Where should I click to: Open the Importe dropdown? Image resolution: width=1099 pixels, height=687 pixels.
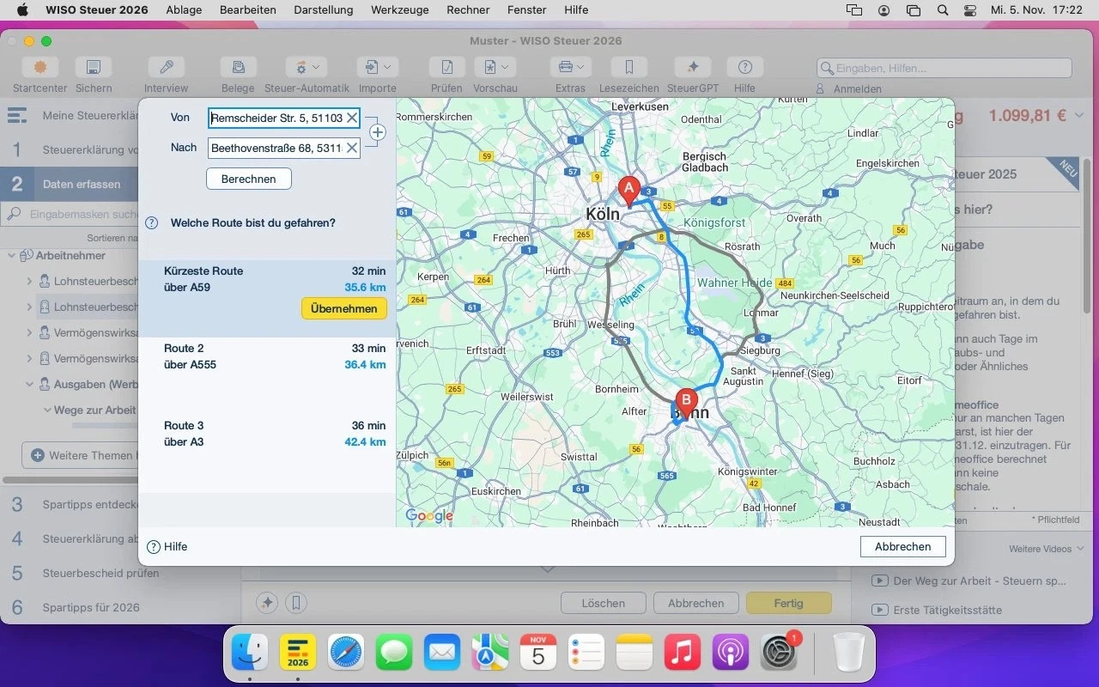click(378, 68)
